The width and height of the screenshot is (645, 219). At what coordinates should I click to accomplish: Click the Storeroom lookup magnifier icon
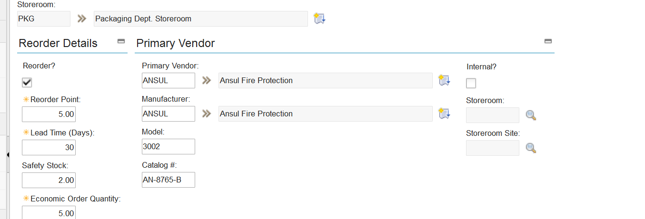coord(531,115)
